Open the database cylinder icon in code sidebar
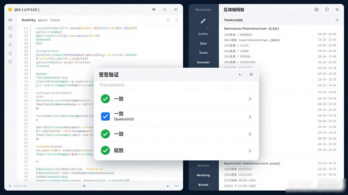The height and width of the screenshot is (195, 348). pos(10,36)
